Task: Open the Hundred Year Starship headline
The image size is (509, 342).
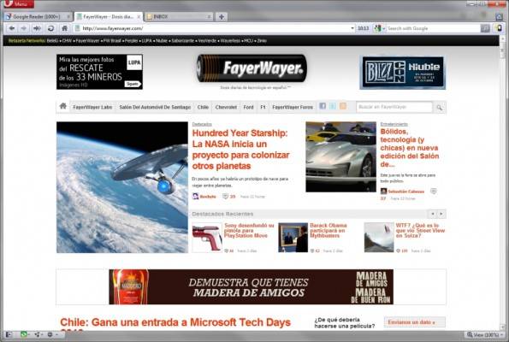Action: [x=240, y=150]
